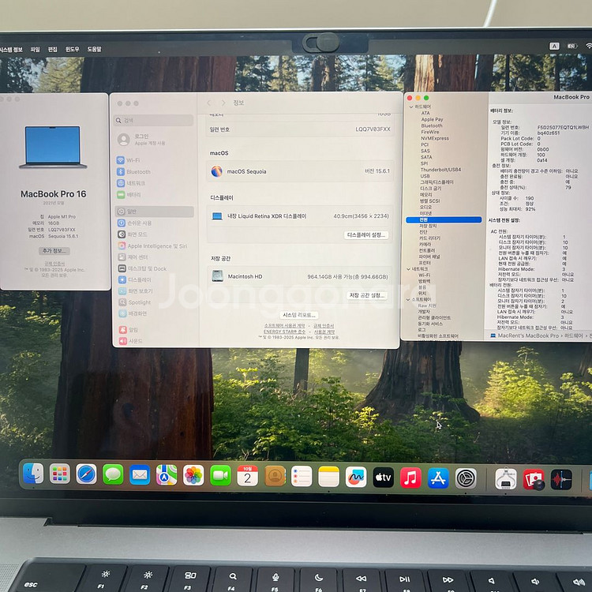This screenshot has height=592, width=592.
Task: Open the 윈도우 menu in menu bar
Action: click(x=73, y=49)
